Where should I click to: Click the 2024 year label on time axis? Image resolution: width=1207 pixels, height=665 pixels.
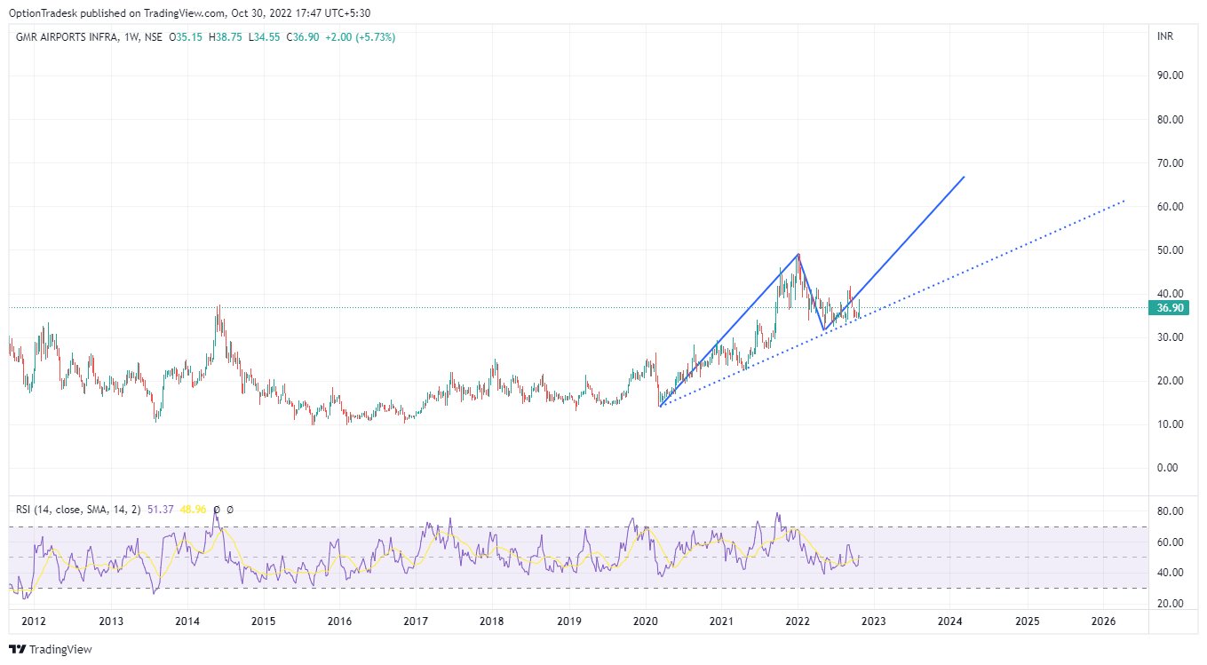pyautogui.click(x=950, y=621)
